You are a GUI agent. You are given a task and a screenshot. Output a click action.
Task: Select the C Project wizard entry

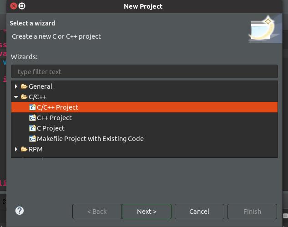coord(51,128)
